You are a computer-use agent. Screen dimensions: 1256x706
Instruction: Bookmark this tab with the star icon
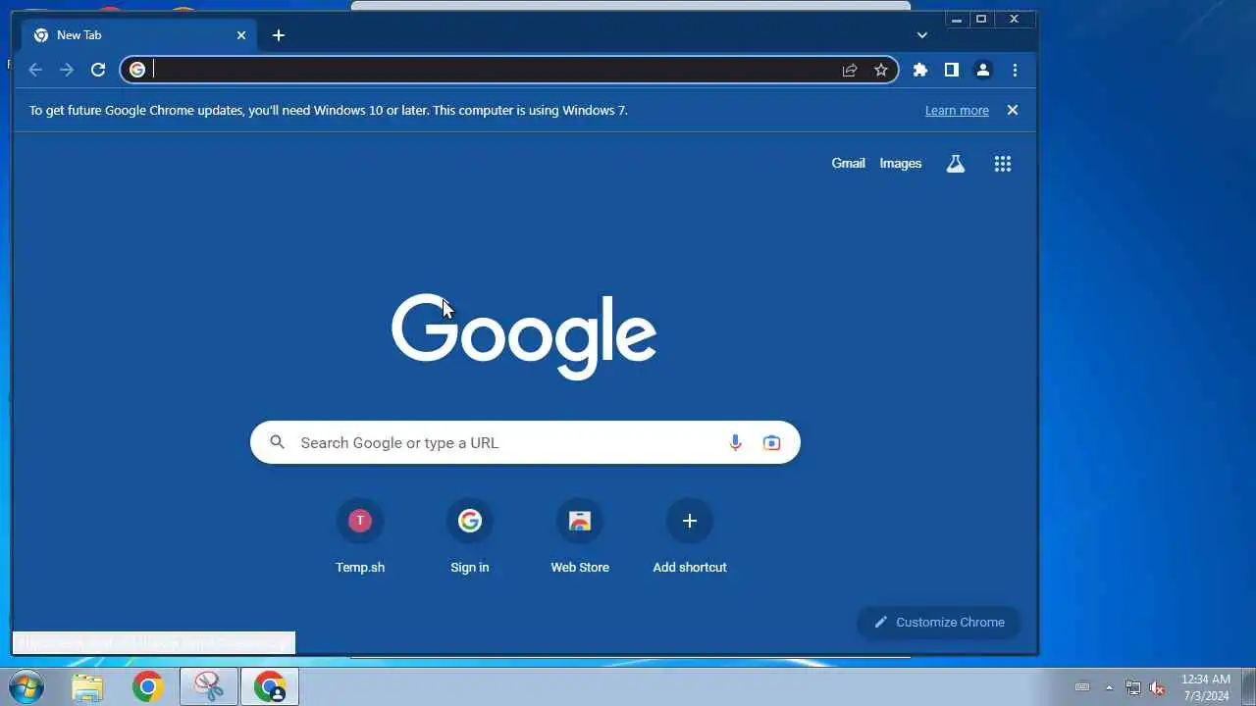click(x=881, y=70)
